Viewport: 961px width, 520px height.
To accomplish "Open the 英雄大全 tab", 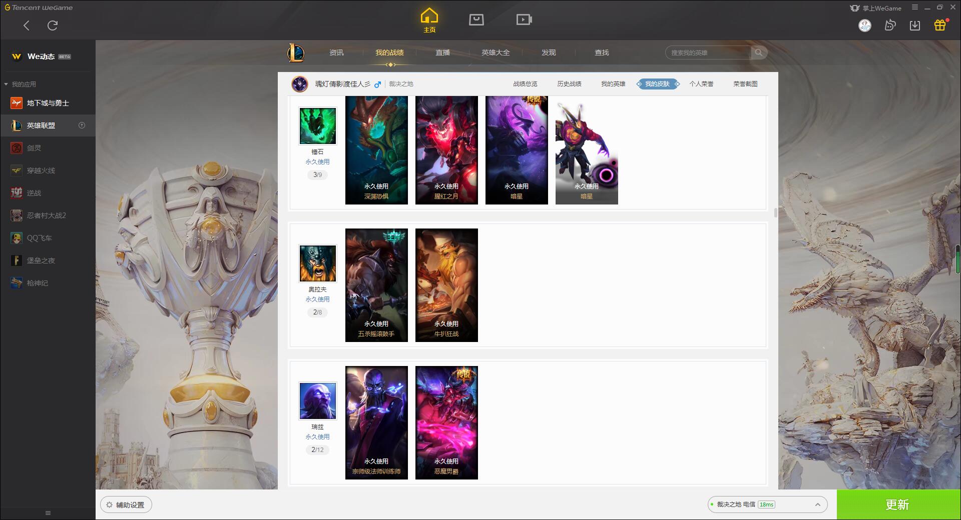I will click(496, 52).
